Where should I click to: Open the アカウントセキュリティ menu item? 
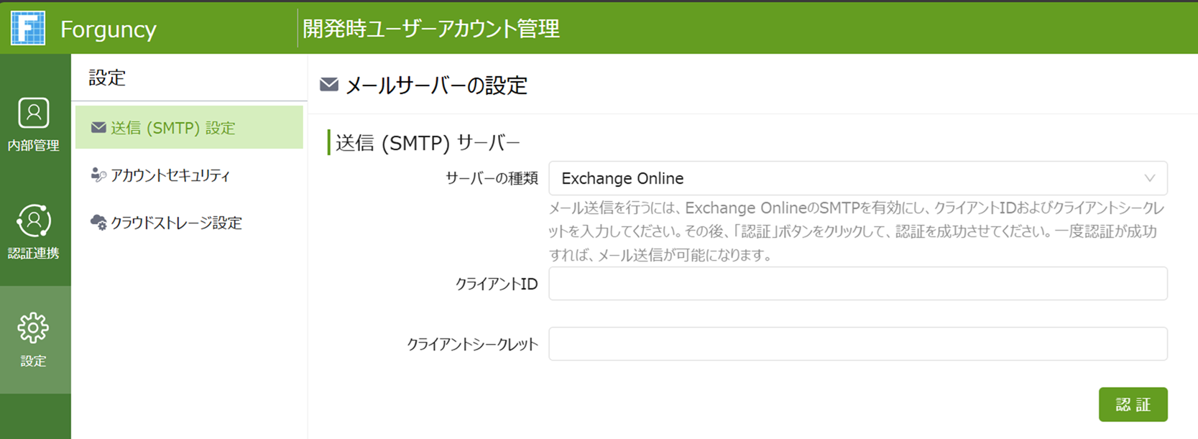[189, 175]
